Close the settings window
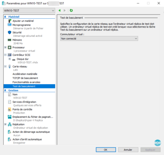This screenshot has width=164, height=155. pyautogui.click(x=159, y=3)
